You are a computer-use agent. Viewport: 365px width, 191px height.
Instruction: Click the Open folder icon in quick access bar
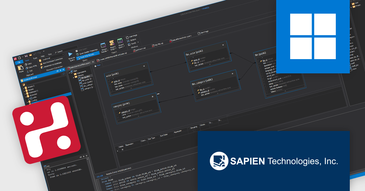pyautogui.click(x=30, y=55)
